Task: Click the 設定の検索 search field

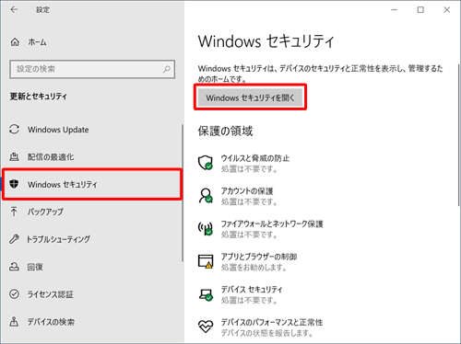Action: click(92, 69)
